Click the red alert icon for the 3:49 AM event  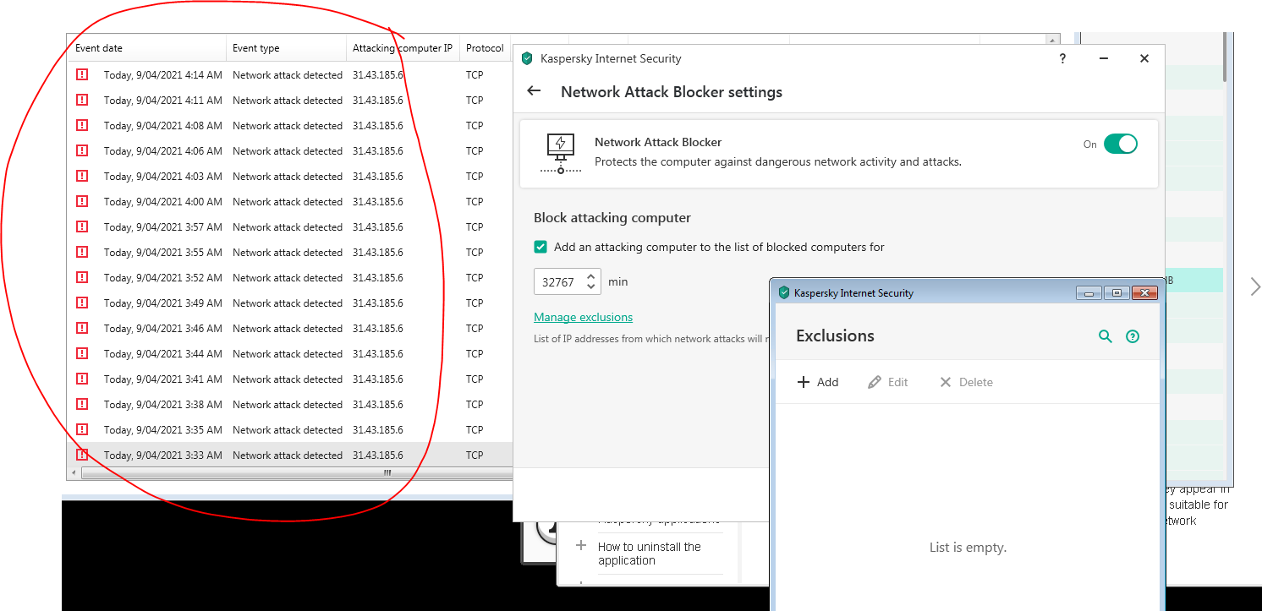[82, 303]
